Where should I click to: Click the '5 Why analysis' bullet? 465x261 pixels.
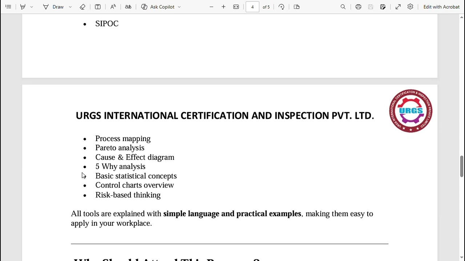120,166
